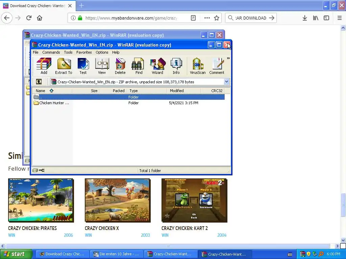The height and width of the screenshot is (259, 346).
Task: Sort by the CRC32 column header
Action: 213,90
